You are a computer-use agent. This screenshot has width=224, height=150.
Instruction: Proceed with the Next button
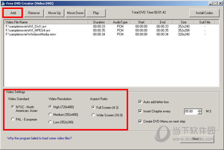(x=197, y=139)
